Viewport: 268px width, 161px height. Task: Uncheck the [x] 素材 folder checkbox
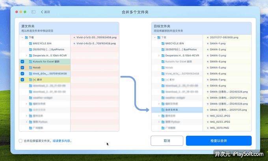coord(22,80)
